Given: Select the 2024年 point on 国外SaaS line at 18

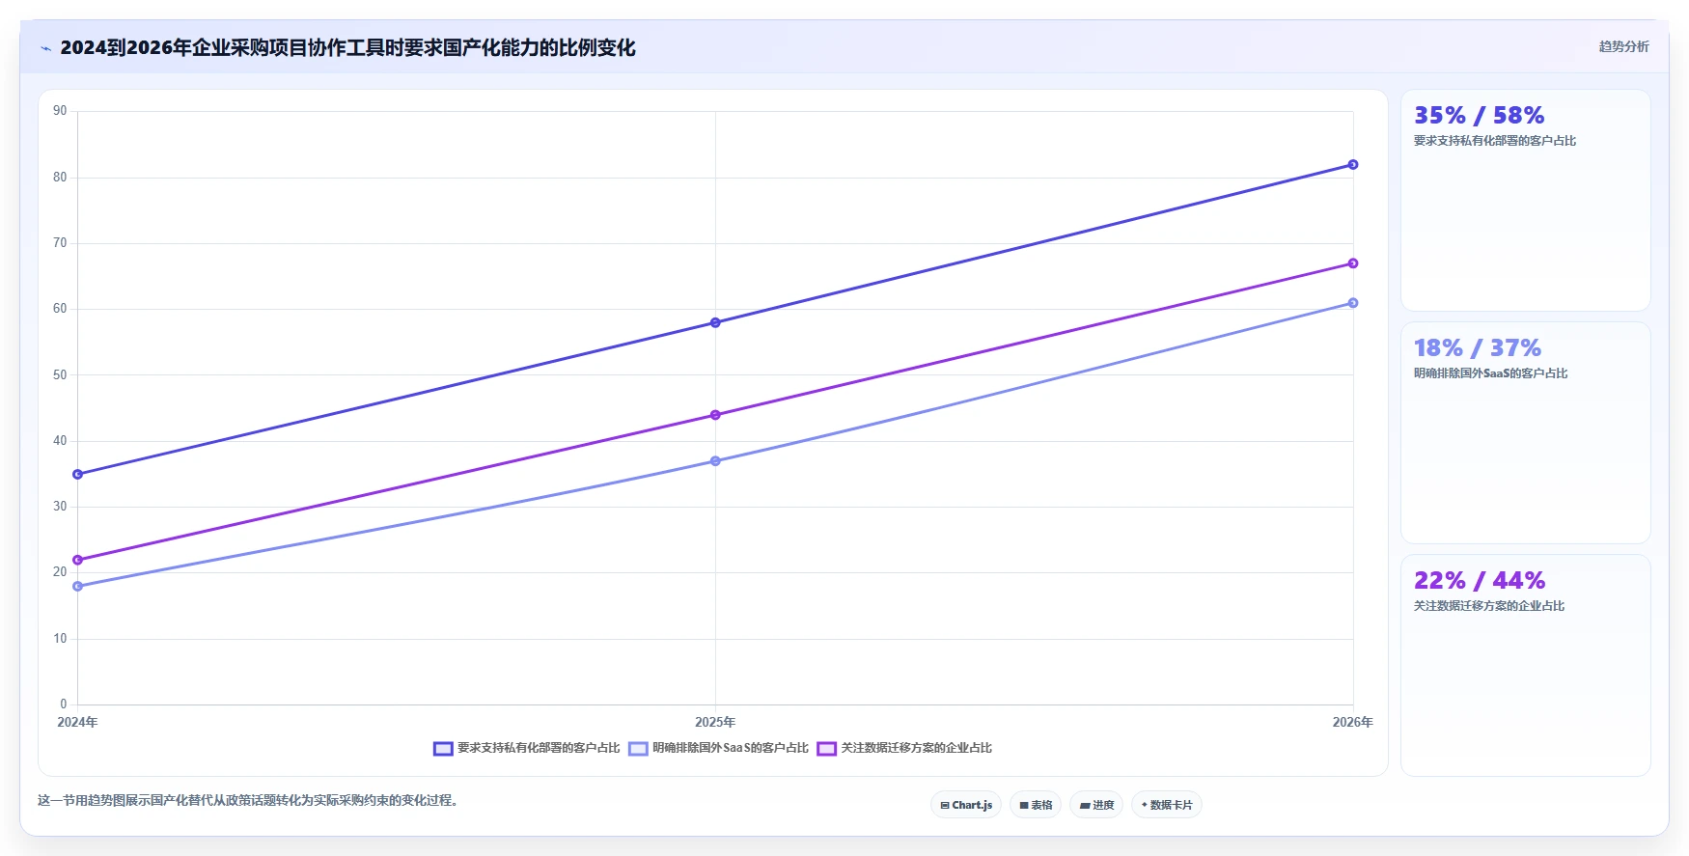Looking at the screenshot, I should pos(78,586).
